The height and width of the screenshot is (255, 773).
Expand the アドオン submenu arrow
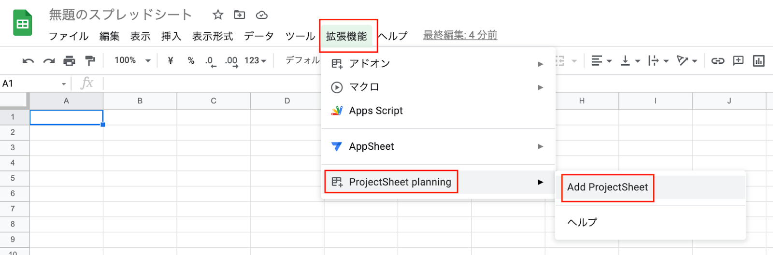click(541, 64)
